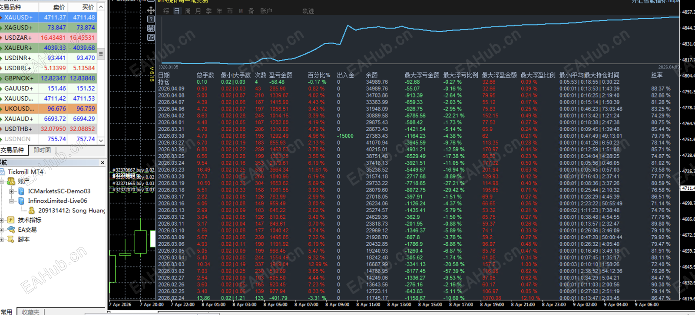Click the 账户 accounts folder icon
The width and height of the screenshot is (695, 315).
pos(11,181)
